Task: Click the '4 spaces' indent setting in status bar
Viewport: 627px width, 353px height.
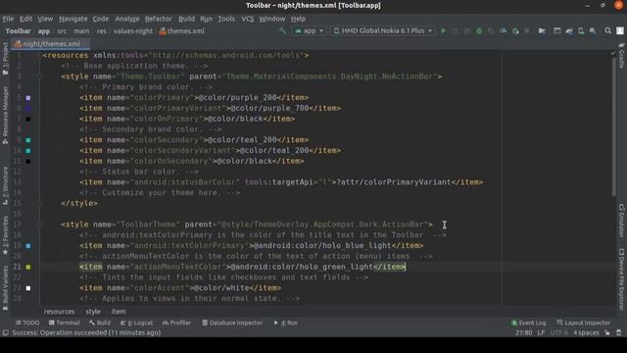Action: pyautogui.click(x=586, y=332)
